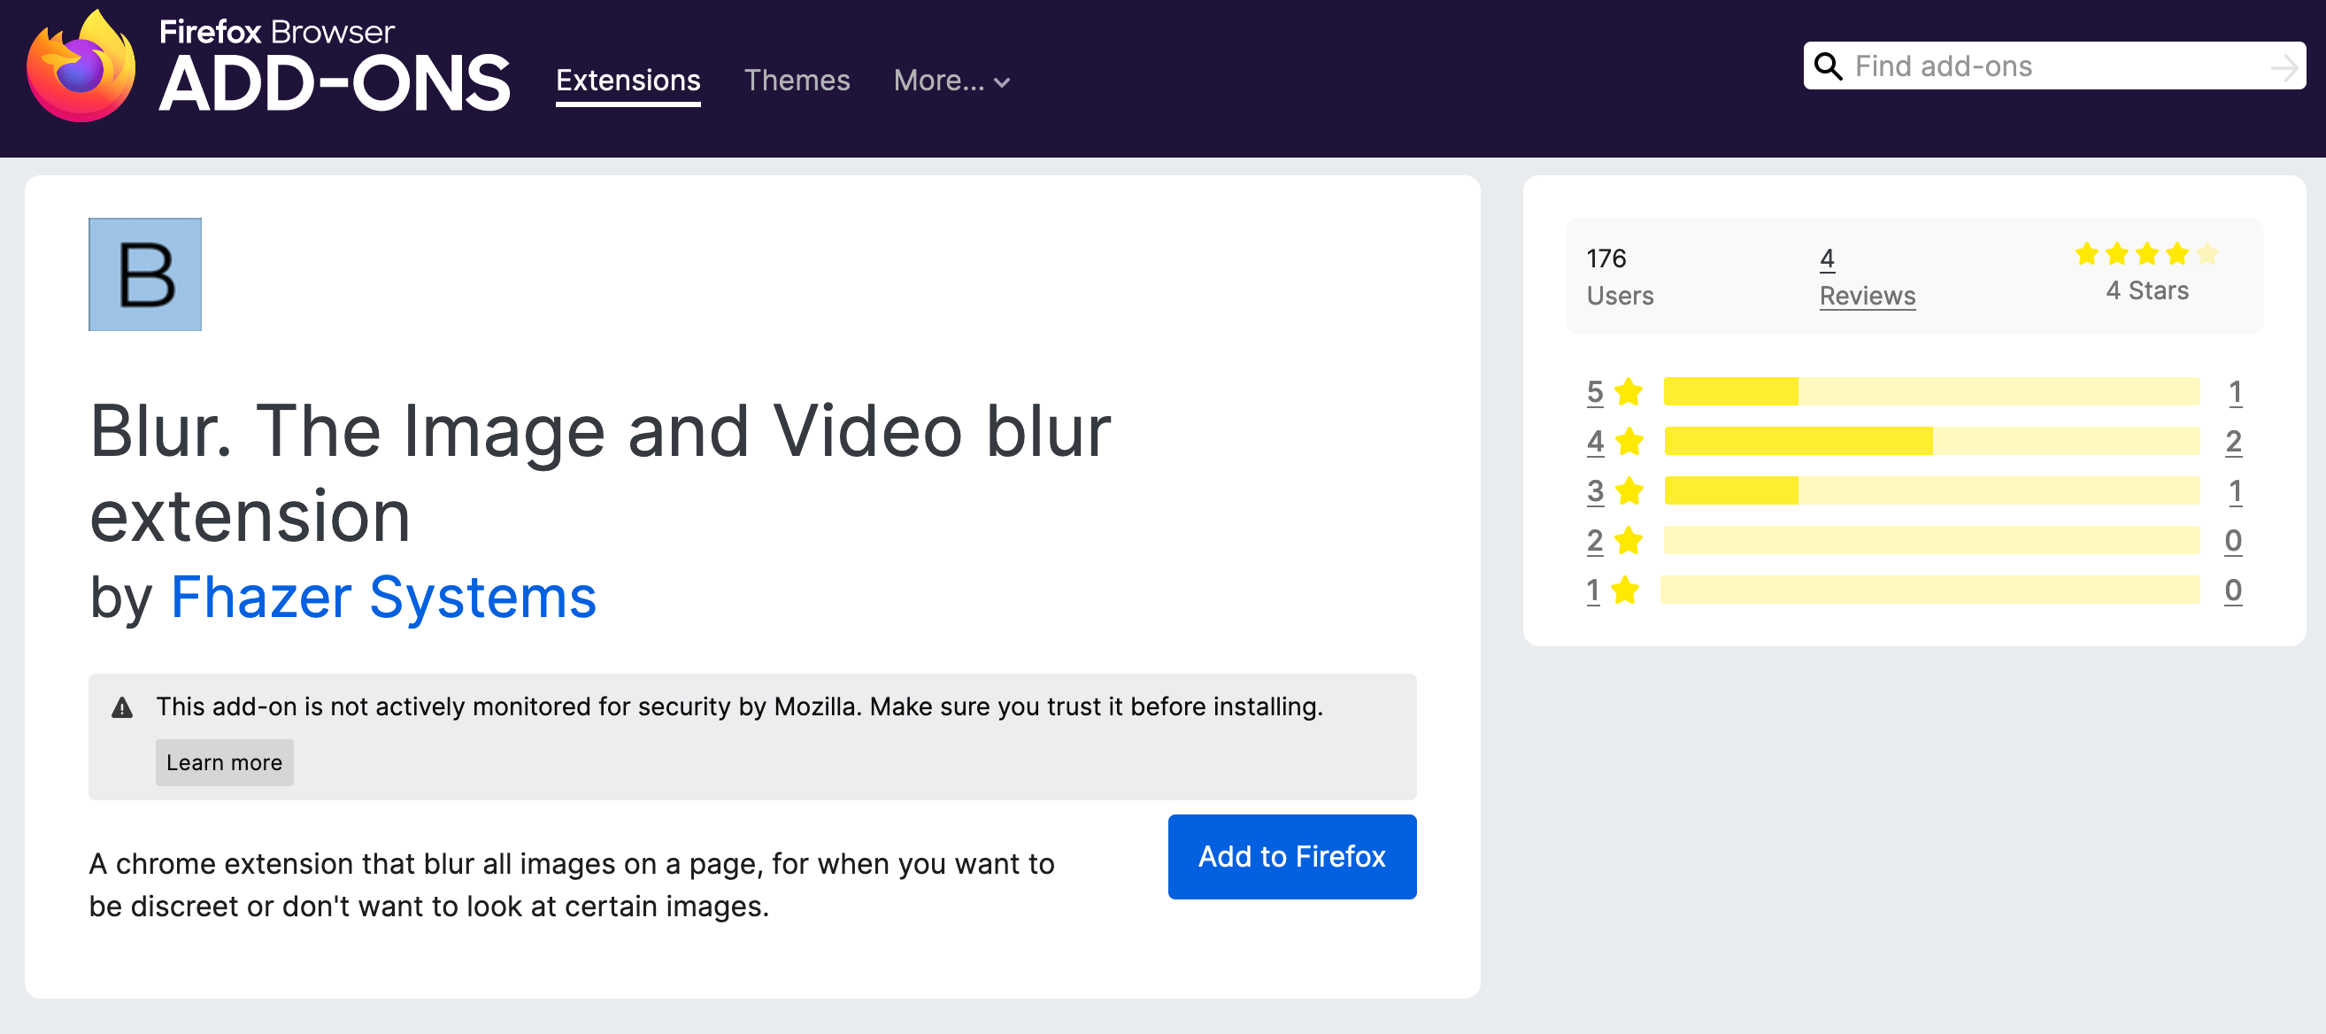Click the 176 Users statistic
Viewport: 2326px width, 1034px height.
(x=1620, y=277)
